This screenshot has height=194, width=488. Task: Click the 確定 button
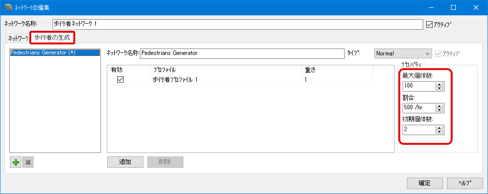pos(425,183)
